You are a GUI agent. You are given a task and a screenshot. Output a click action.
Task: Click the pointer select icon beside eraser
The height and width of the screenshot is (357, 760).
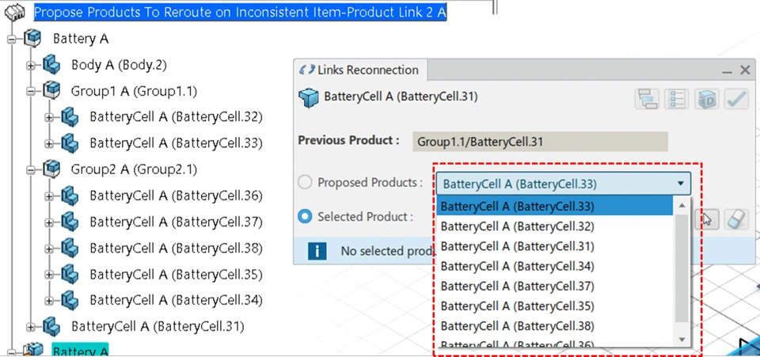707,218
